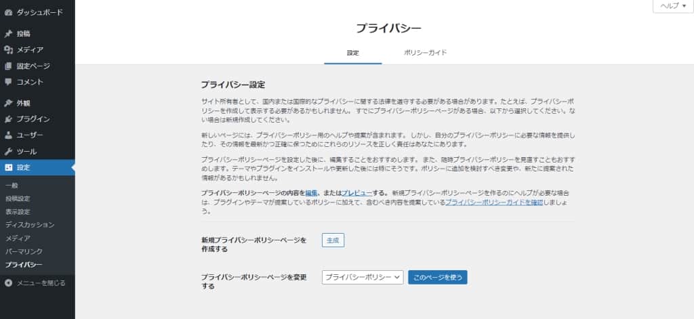Click the Tools wrench icon

click(8, 152)
